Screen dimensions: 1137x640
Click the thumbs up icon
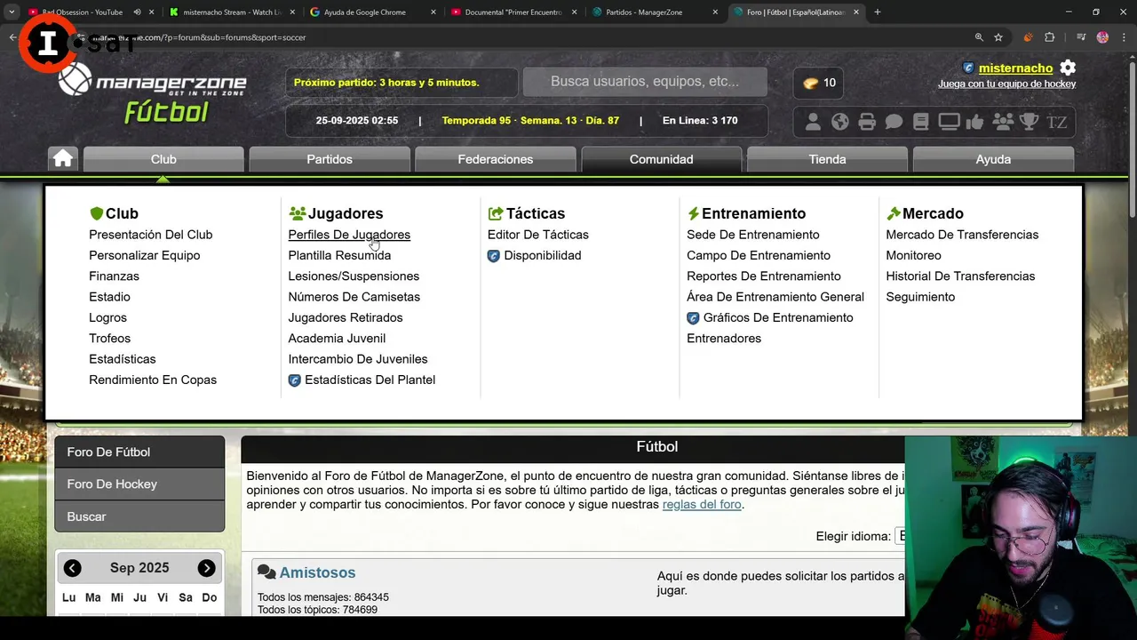point(975,122)
